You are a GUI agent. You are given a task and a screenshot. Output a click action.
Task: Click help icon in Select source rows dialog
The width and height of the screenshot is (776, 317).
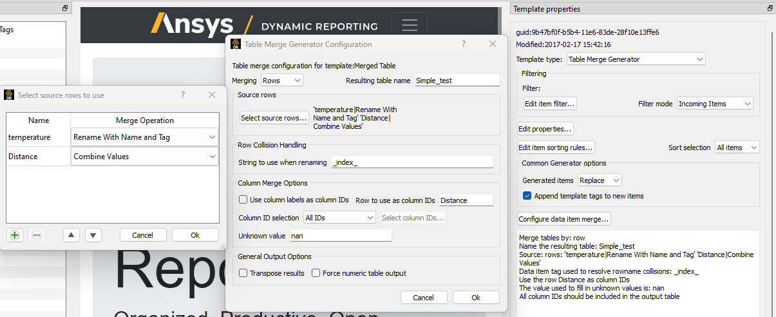point(183,95)
